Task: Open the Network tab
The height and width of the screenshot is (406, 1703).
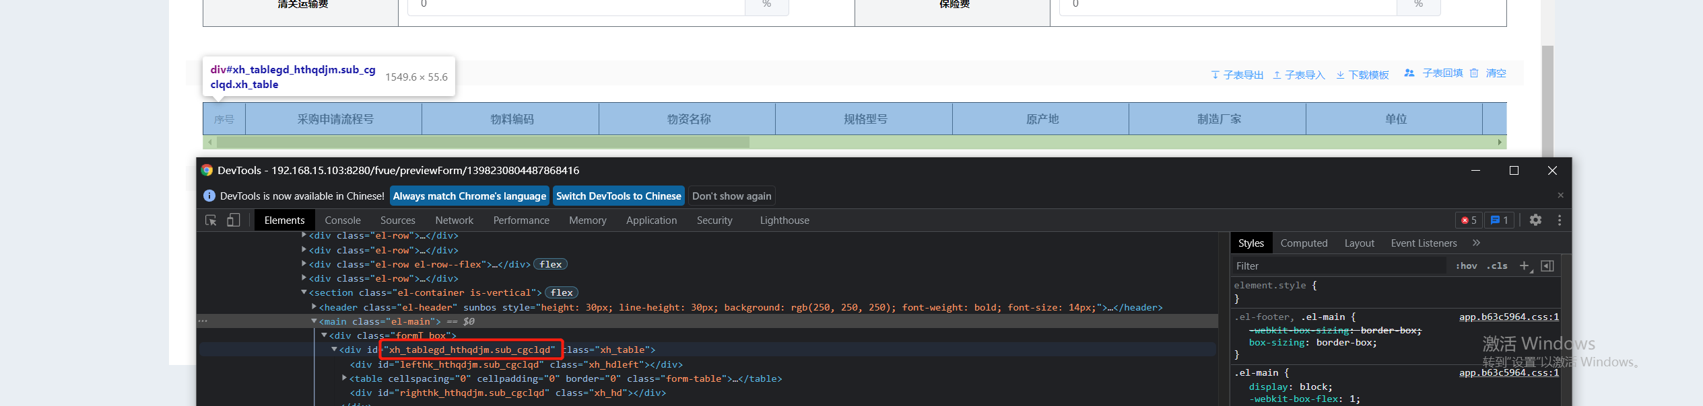Action: 454,220
